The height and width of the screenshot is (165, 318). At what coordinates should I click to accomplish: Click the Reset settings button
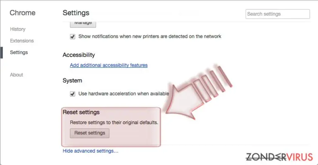pos(89,133)
